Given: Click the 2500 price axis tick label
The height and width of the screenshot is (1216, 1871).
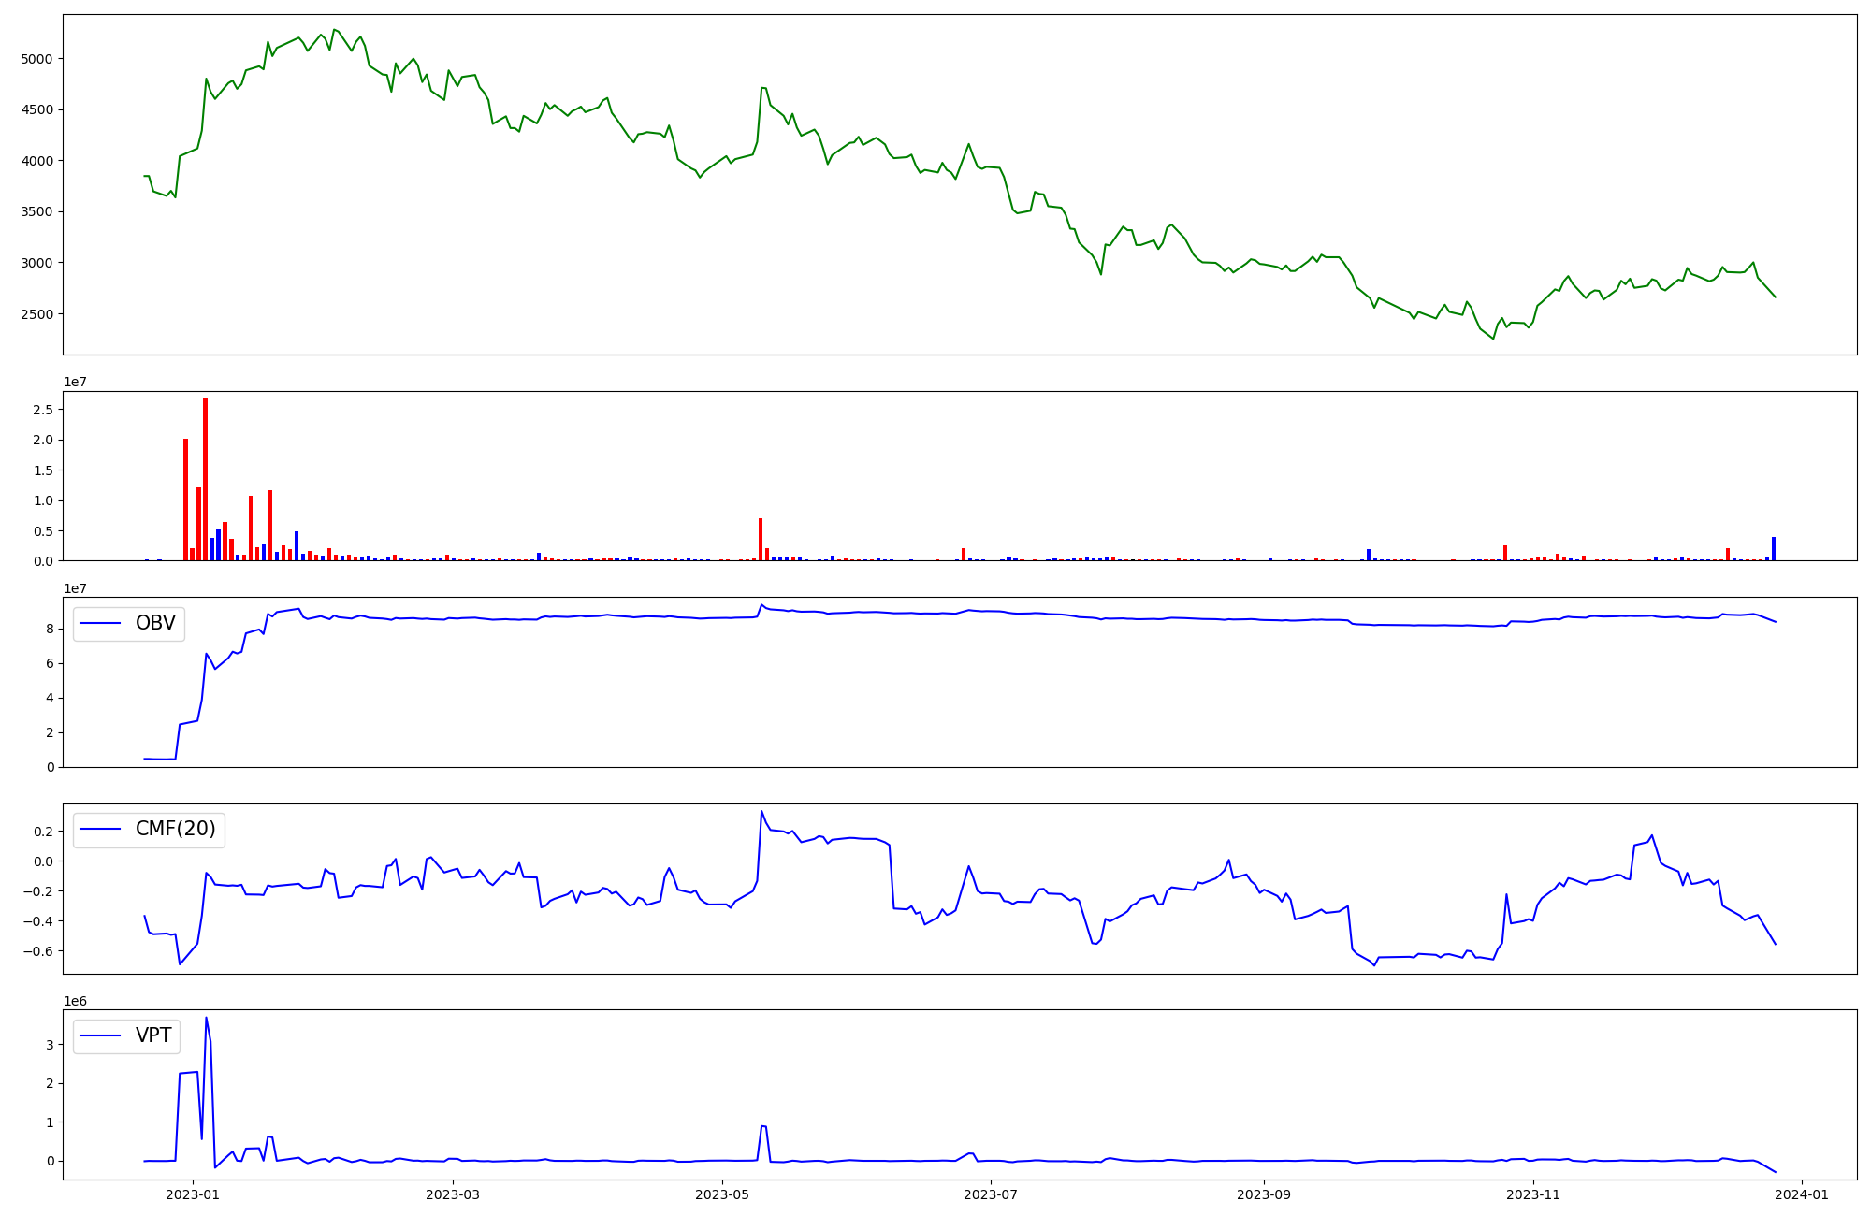Looking at the screenshot, I should (37, 314).
